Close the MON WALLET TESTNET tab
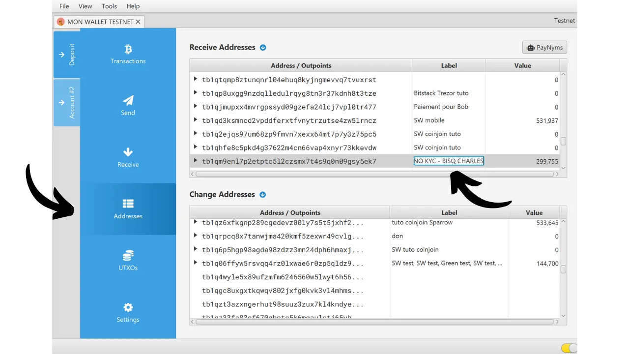Viewport: 629px width, 354px height. pos(138,22)
